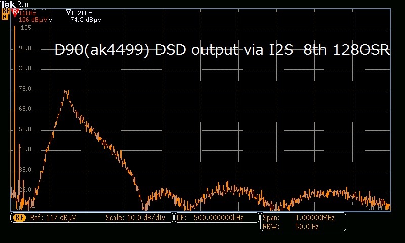Click the Ref: 117 dBµV readout
This screenshot has height=243, width=405.
(x=53, y=218)
